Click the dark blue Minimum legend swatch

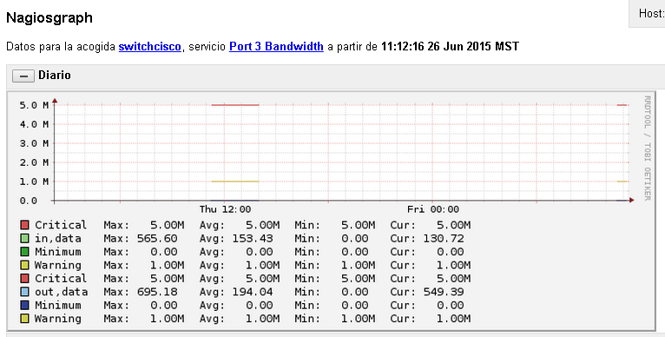click(x=24, y=305)
